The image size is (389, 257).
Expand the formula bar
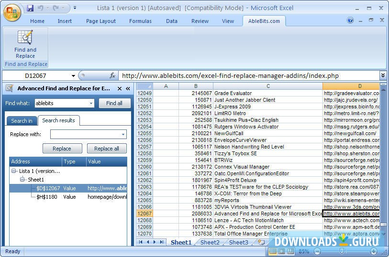pyautogui.click(x=383, y=75)
